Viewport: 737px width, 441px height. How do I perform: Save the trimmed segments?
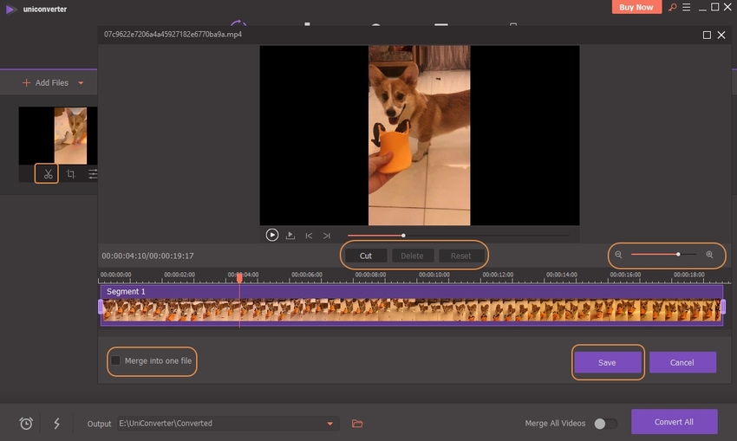[607, 362]
